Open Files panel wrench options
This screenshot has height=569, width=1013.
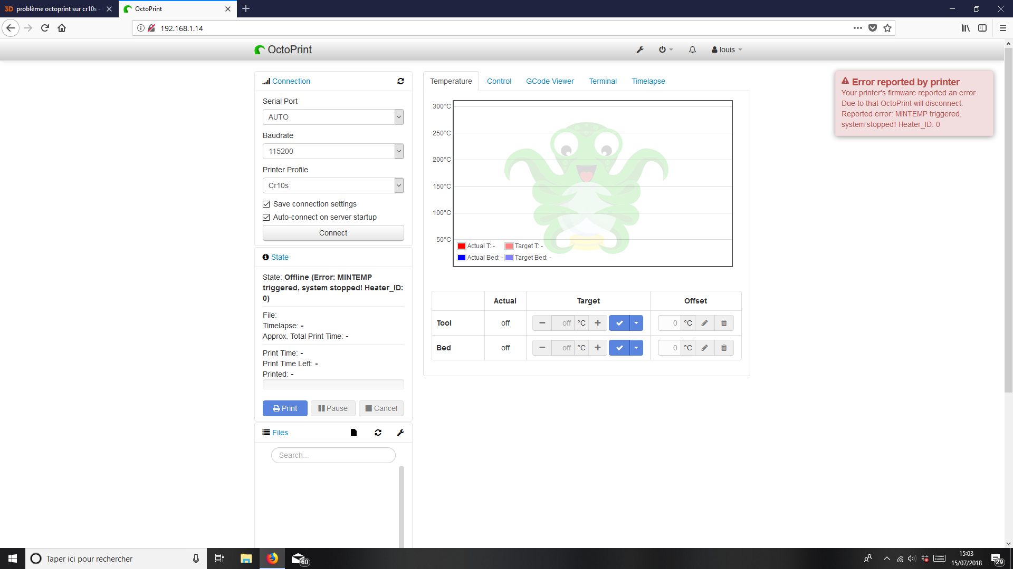400,433
